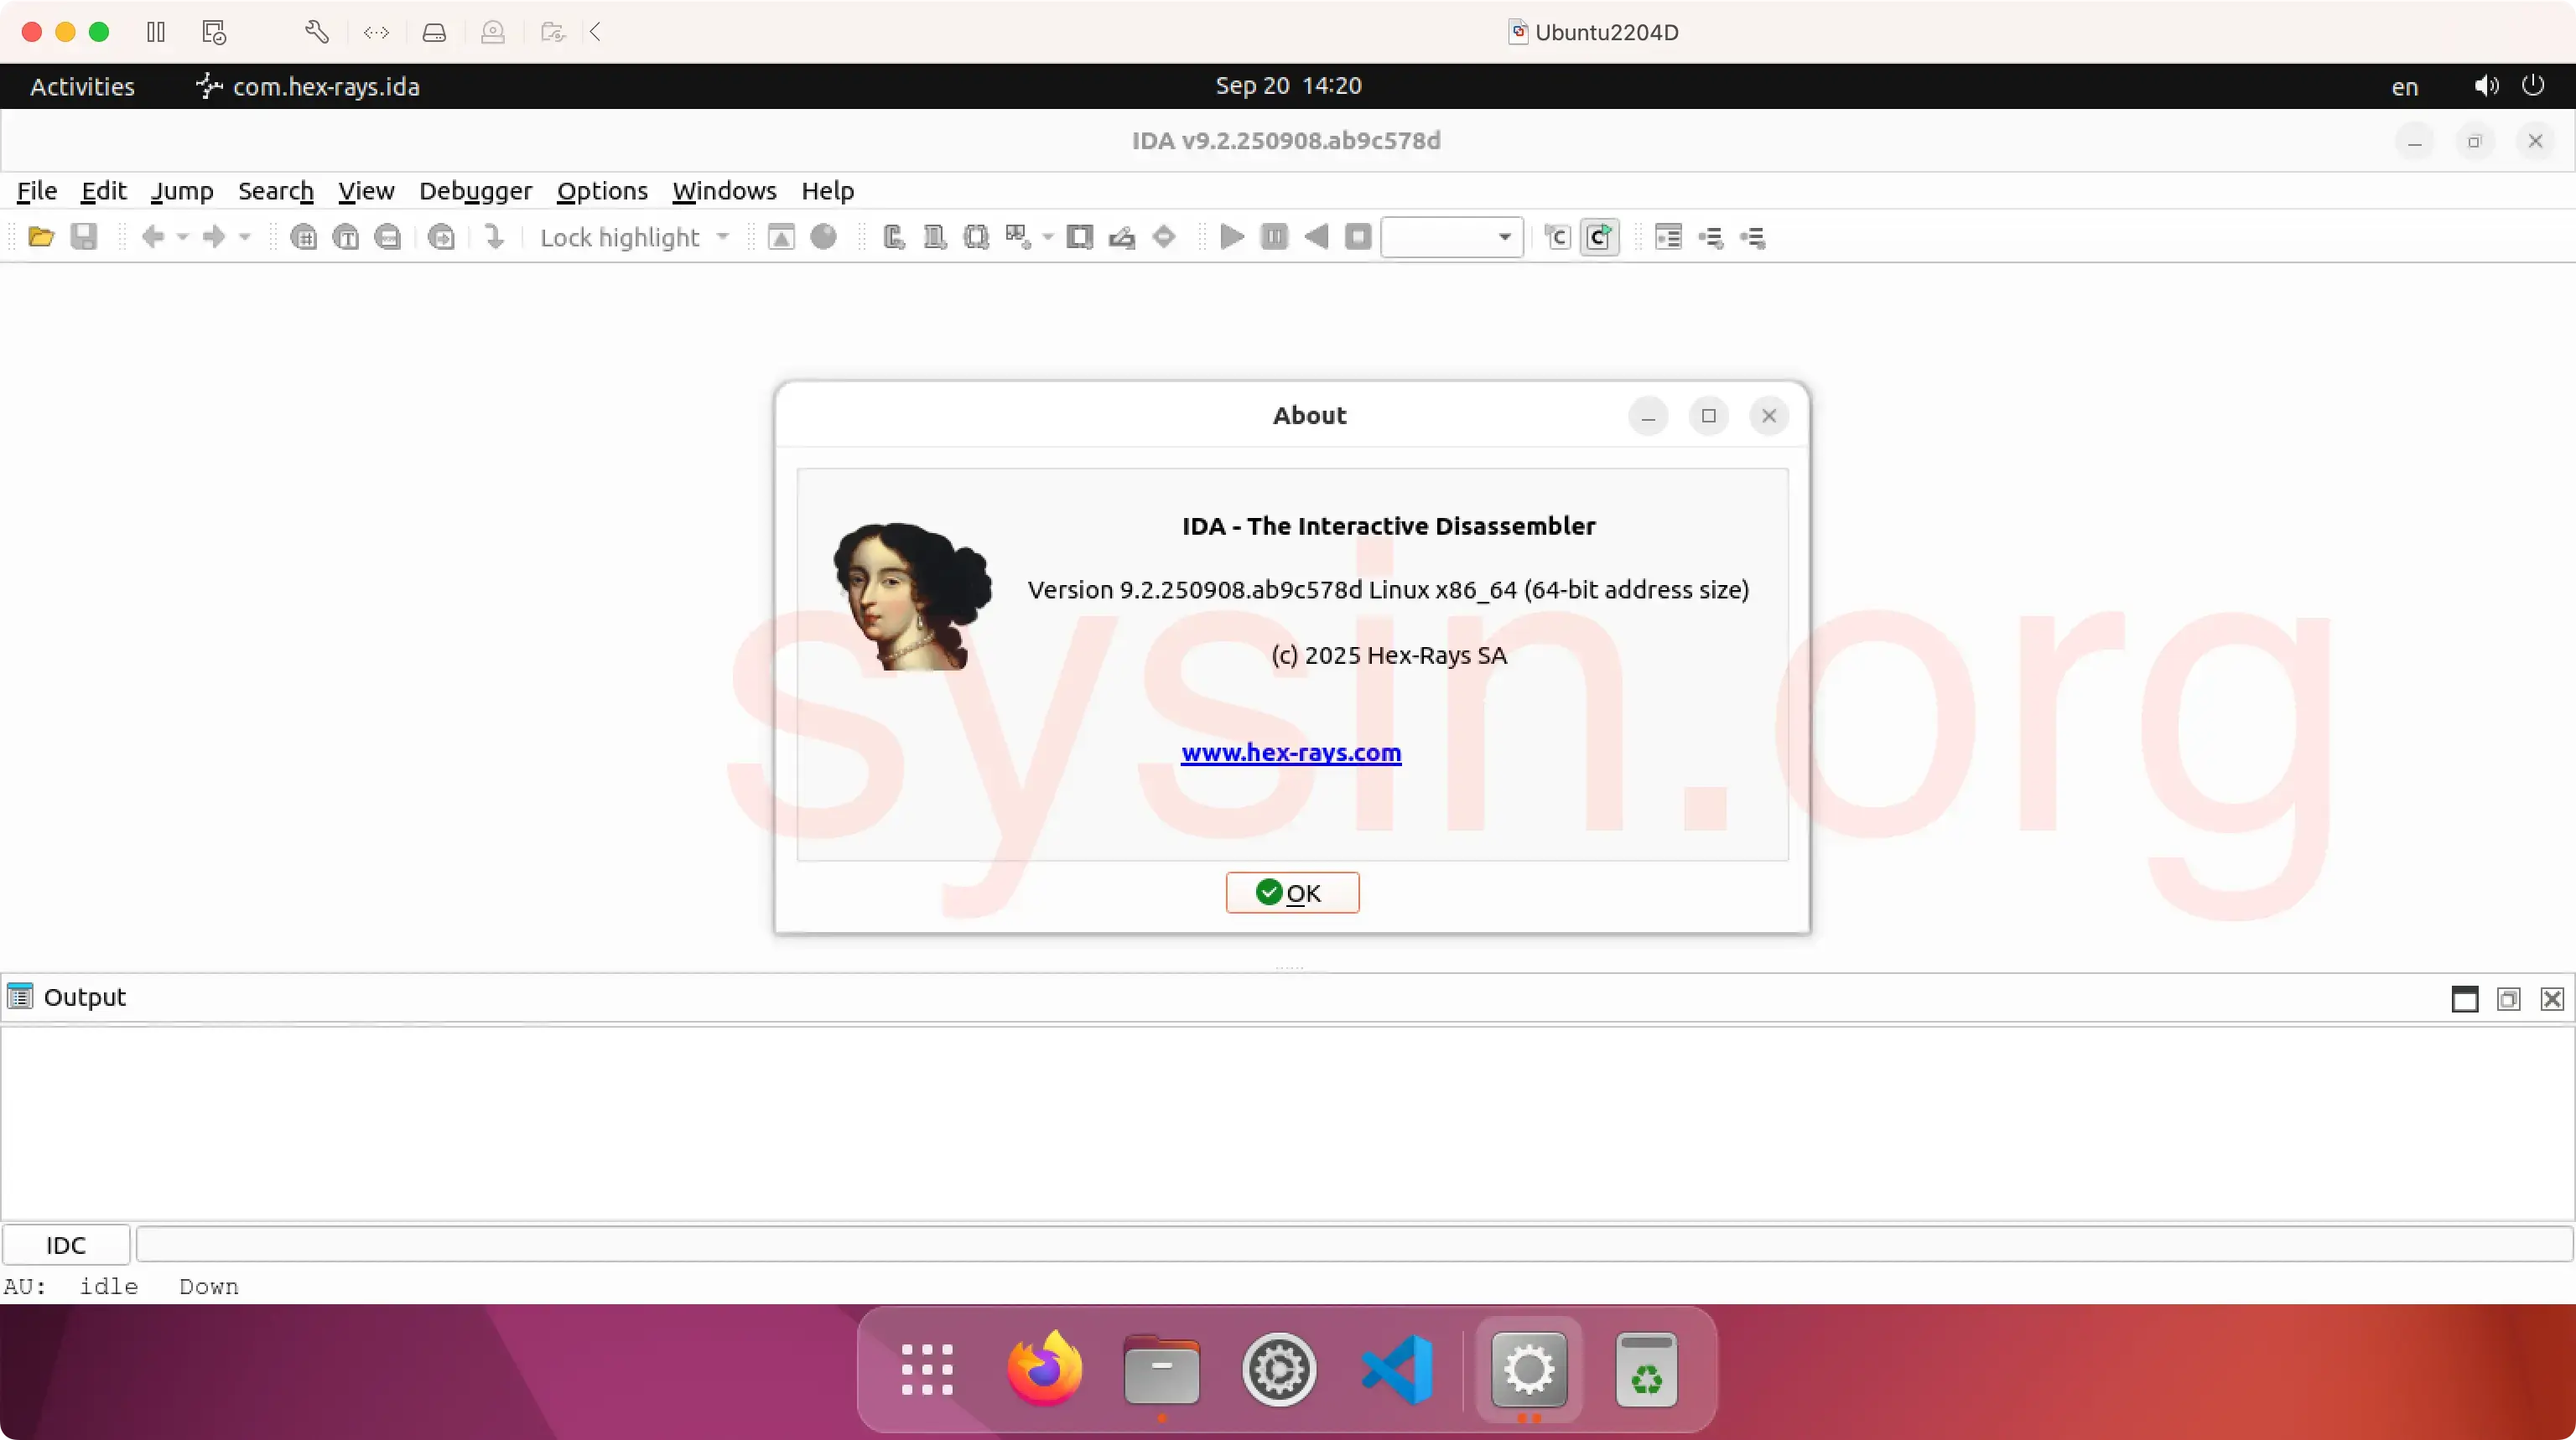The height and width of the screenshot is (1440, 2576).
Task: Open back-navigation history dropdown arrow
Action: tap(183, 237)
